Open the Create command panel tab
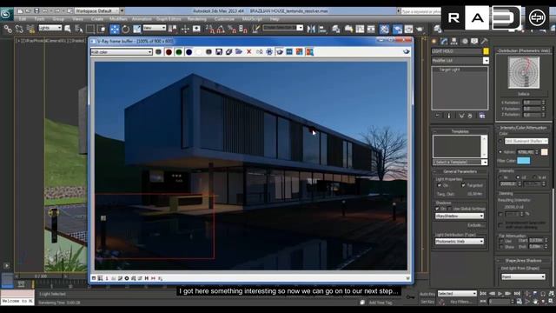Image resolution: width=556 pixels, height=313 pixels. point(434,42)
